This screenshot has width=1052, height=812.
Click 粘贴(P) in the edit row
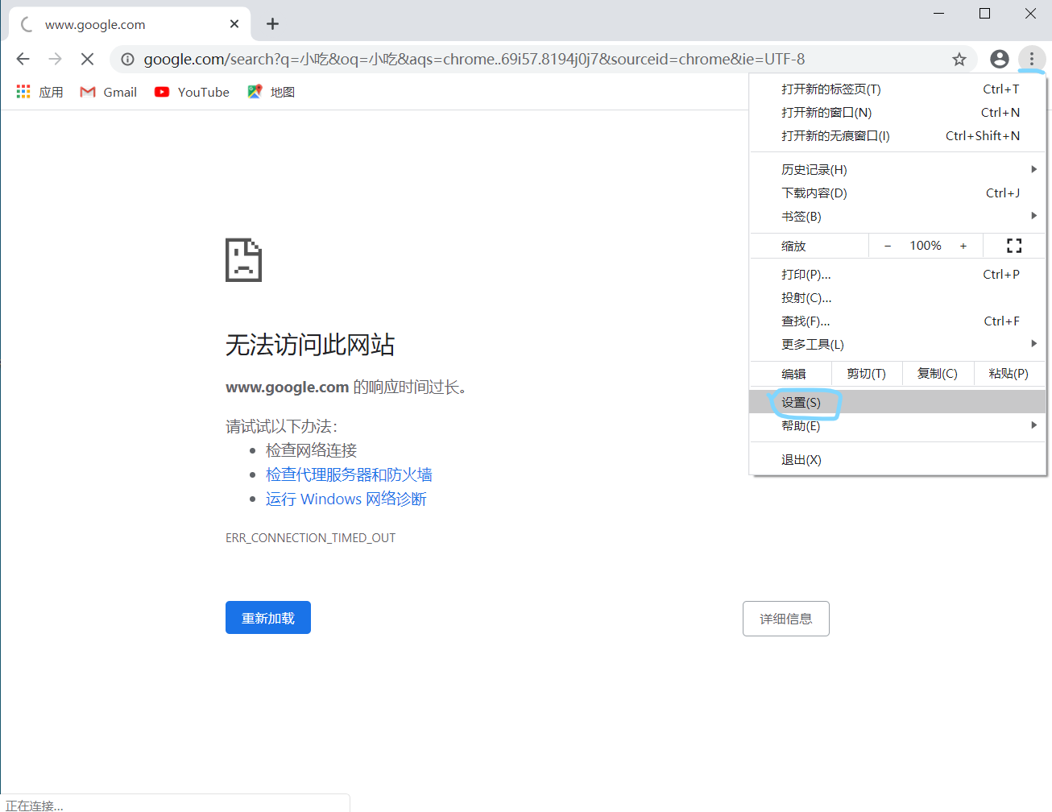point(1009,373)
